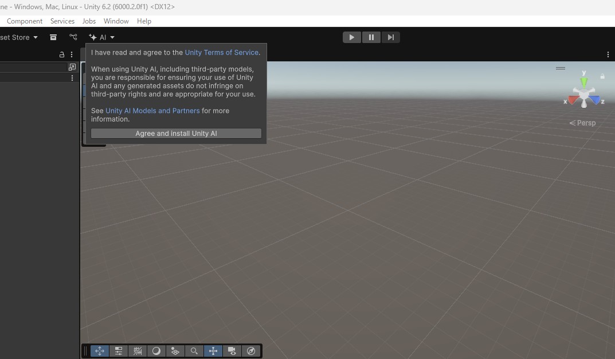Open the Unity AI Models and Partners link

152,111
